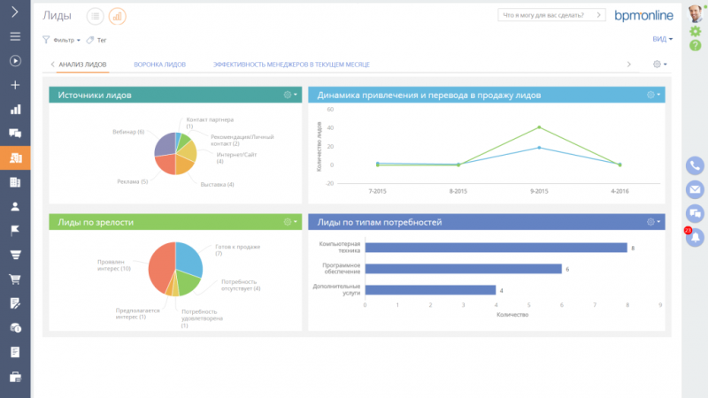Image resolution: width=708 pixels, height=398 pixels.
Task: Open the email envelope panel icon
Action: (695, 189)
